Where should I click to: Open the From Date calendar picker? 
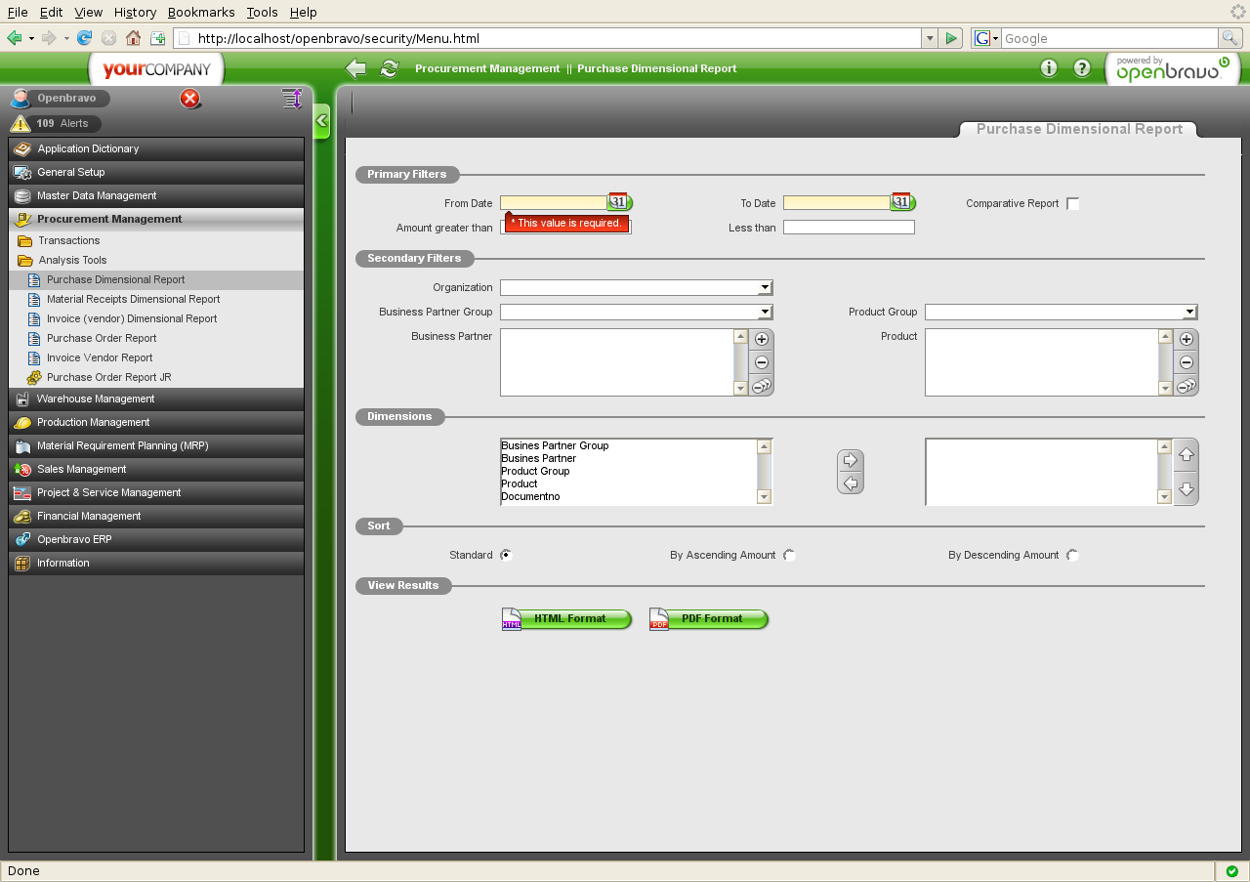[619, 202]
